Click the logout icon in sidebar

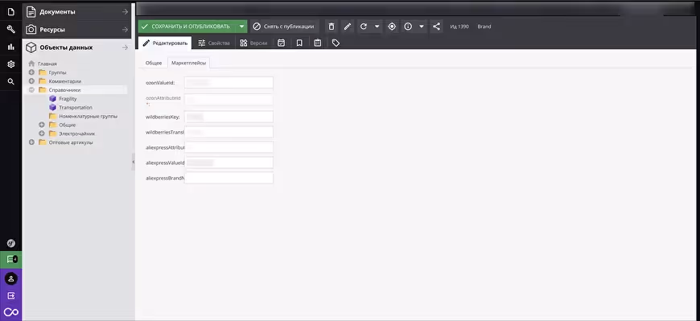[x=10, y=295]
